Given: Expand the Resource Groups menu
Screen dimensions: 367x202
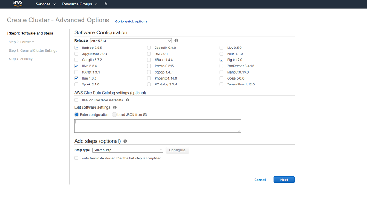Looking at the screenshot, I should 79,4.
